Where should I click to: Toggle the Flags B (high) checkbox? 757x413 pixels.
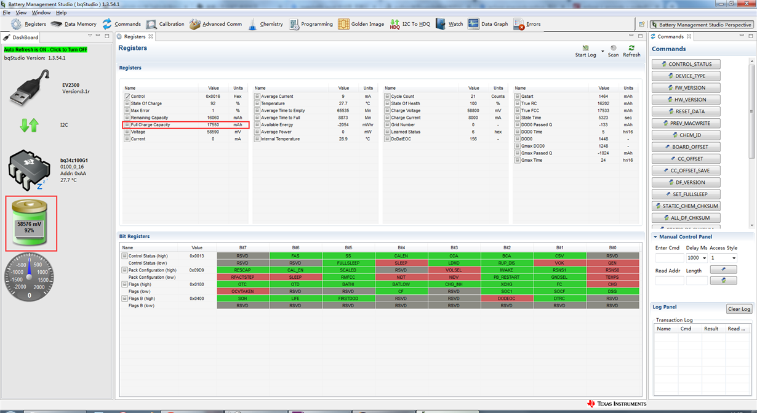click(124, 298)
